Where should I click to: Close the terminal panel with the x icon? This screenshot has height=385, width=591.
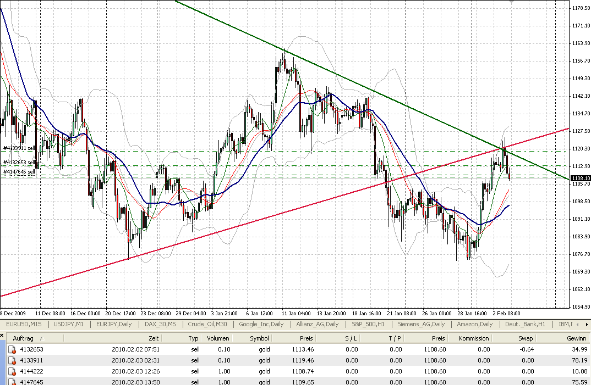(2, 335)
